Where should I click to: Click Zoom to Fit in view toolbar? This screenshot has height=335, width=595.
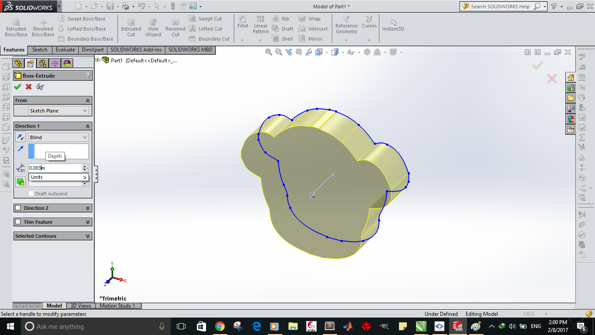[x=269, y=52]
